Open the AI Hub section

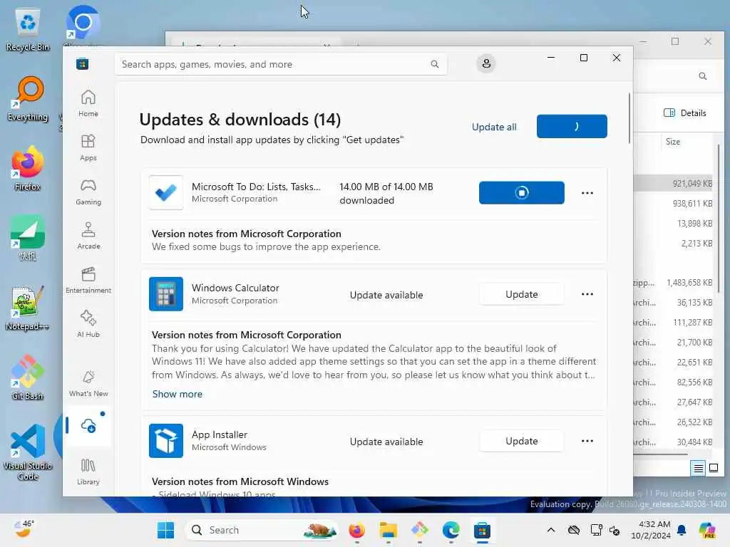tap(88, 324)
